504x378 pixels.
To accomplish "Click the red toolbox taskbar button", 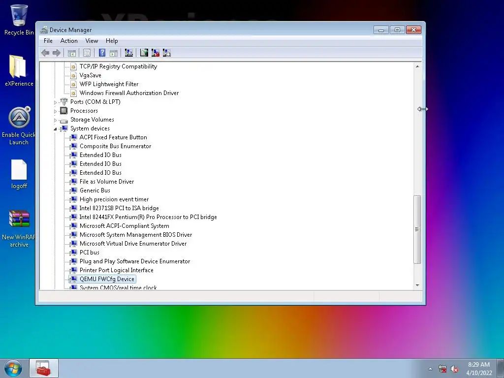I will click(44, 368).
